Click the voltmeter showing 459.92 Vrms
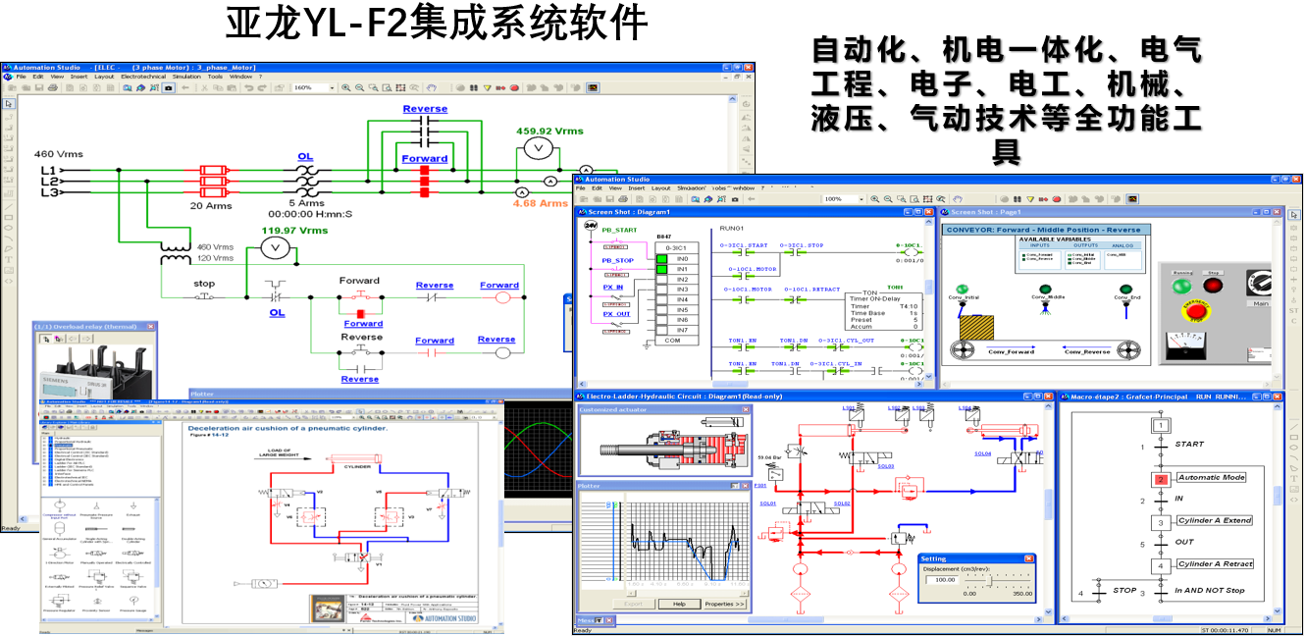Image resolution: width=1305 pixels, height=636 pixels. point(535,147)
